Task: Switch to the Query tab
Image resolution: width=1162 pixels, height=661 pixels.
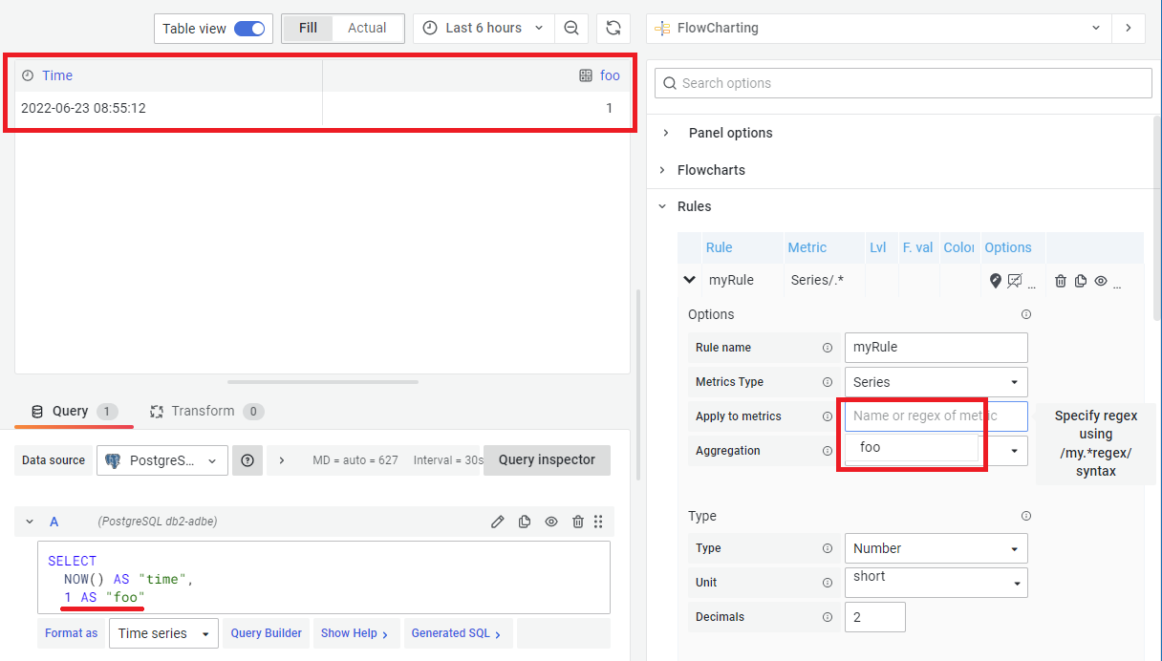Action: pos(75,411)
